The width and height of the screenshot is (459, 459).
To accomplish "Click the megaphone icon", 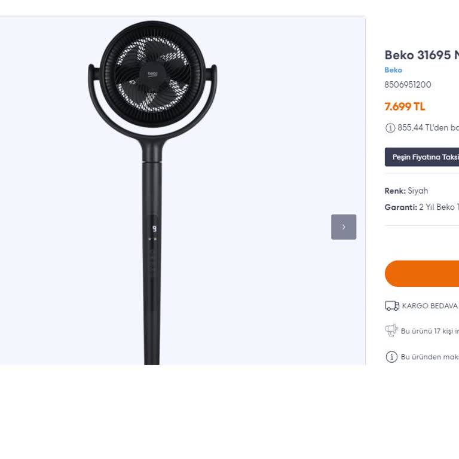I will pyautogui.click(x=391, y=331).
